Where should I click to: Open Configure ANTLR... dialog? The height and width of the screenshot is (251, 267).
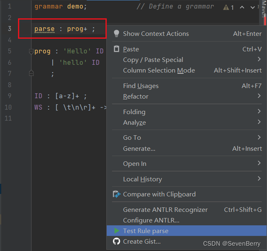click(186, 220)
